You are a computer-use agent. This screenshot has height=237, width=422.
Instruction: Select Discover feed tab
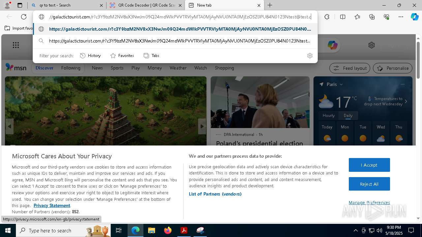click(x=45, y=68)
